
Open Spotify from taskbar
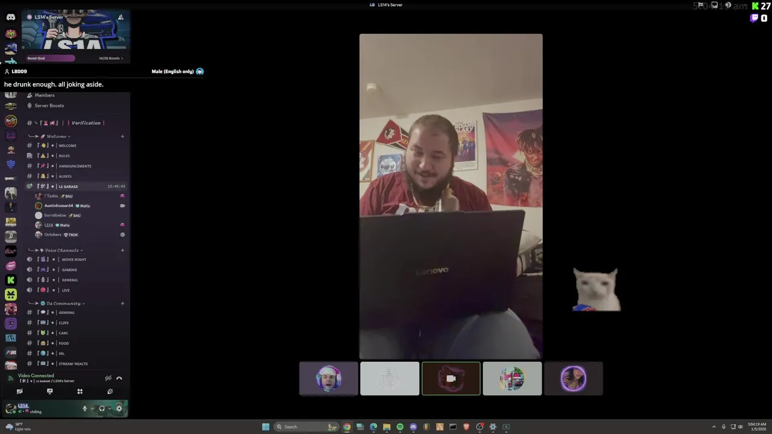400,427
